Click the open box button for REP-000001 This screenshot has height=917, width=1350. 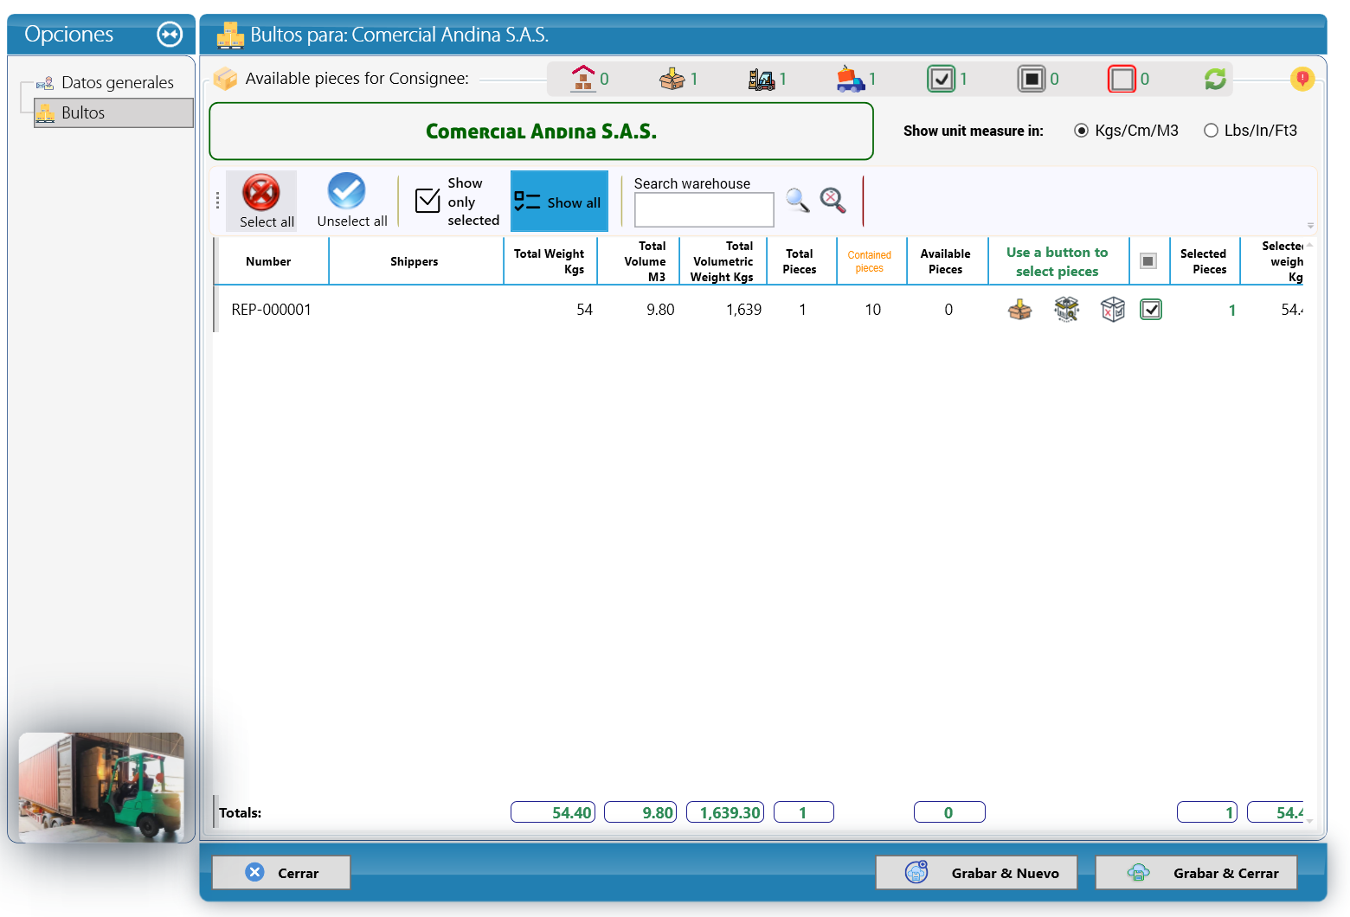click(x=1020, y=310)
